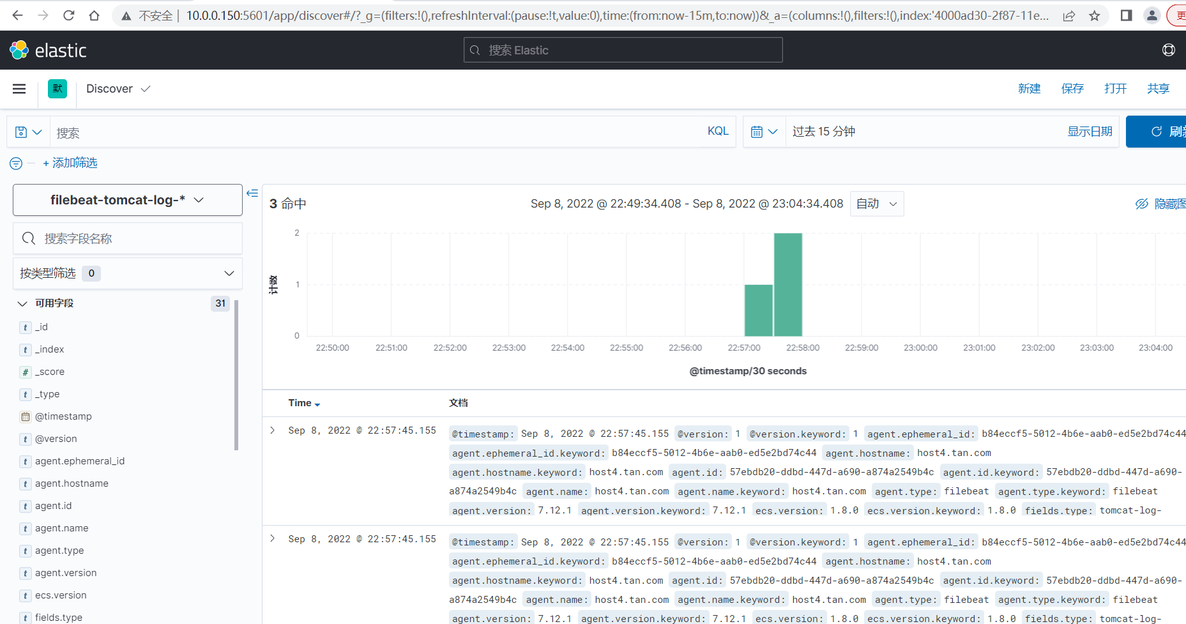Click the 添加筛选 link

coord(70,163)
